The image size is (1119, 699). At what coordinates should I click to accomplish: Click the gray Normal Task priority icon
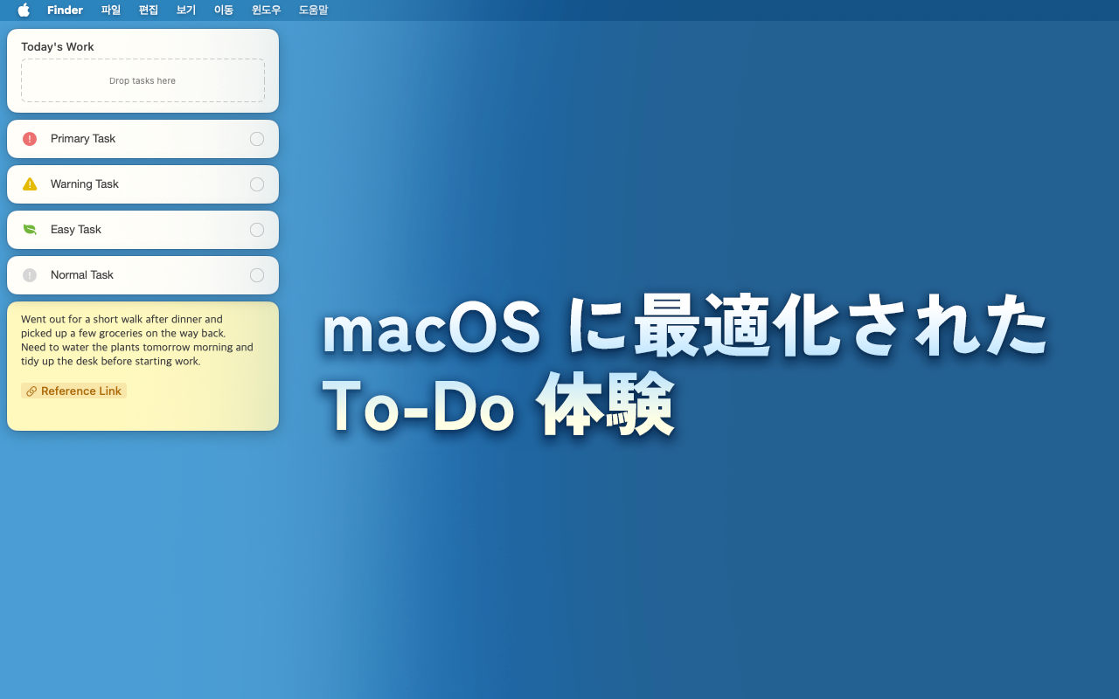[30, 275]
